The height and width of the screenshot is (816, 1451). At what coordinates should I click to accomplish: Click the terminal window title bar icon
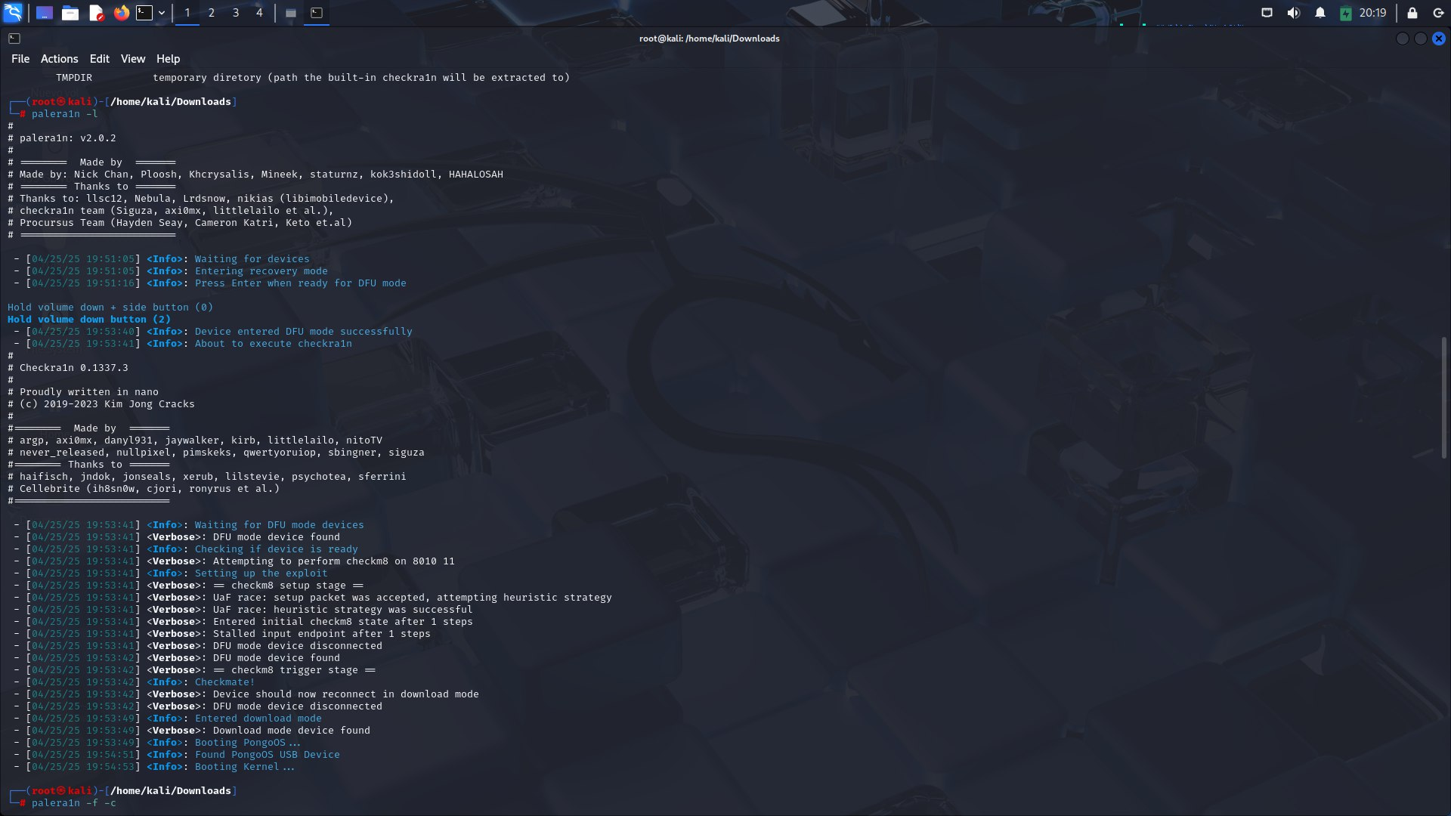point(14,39)
